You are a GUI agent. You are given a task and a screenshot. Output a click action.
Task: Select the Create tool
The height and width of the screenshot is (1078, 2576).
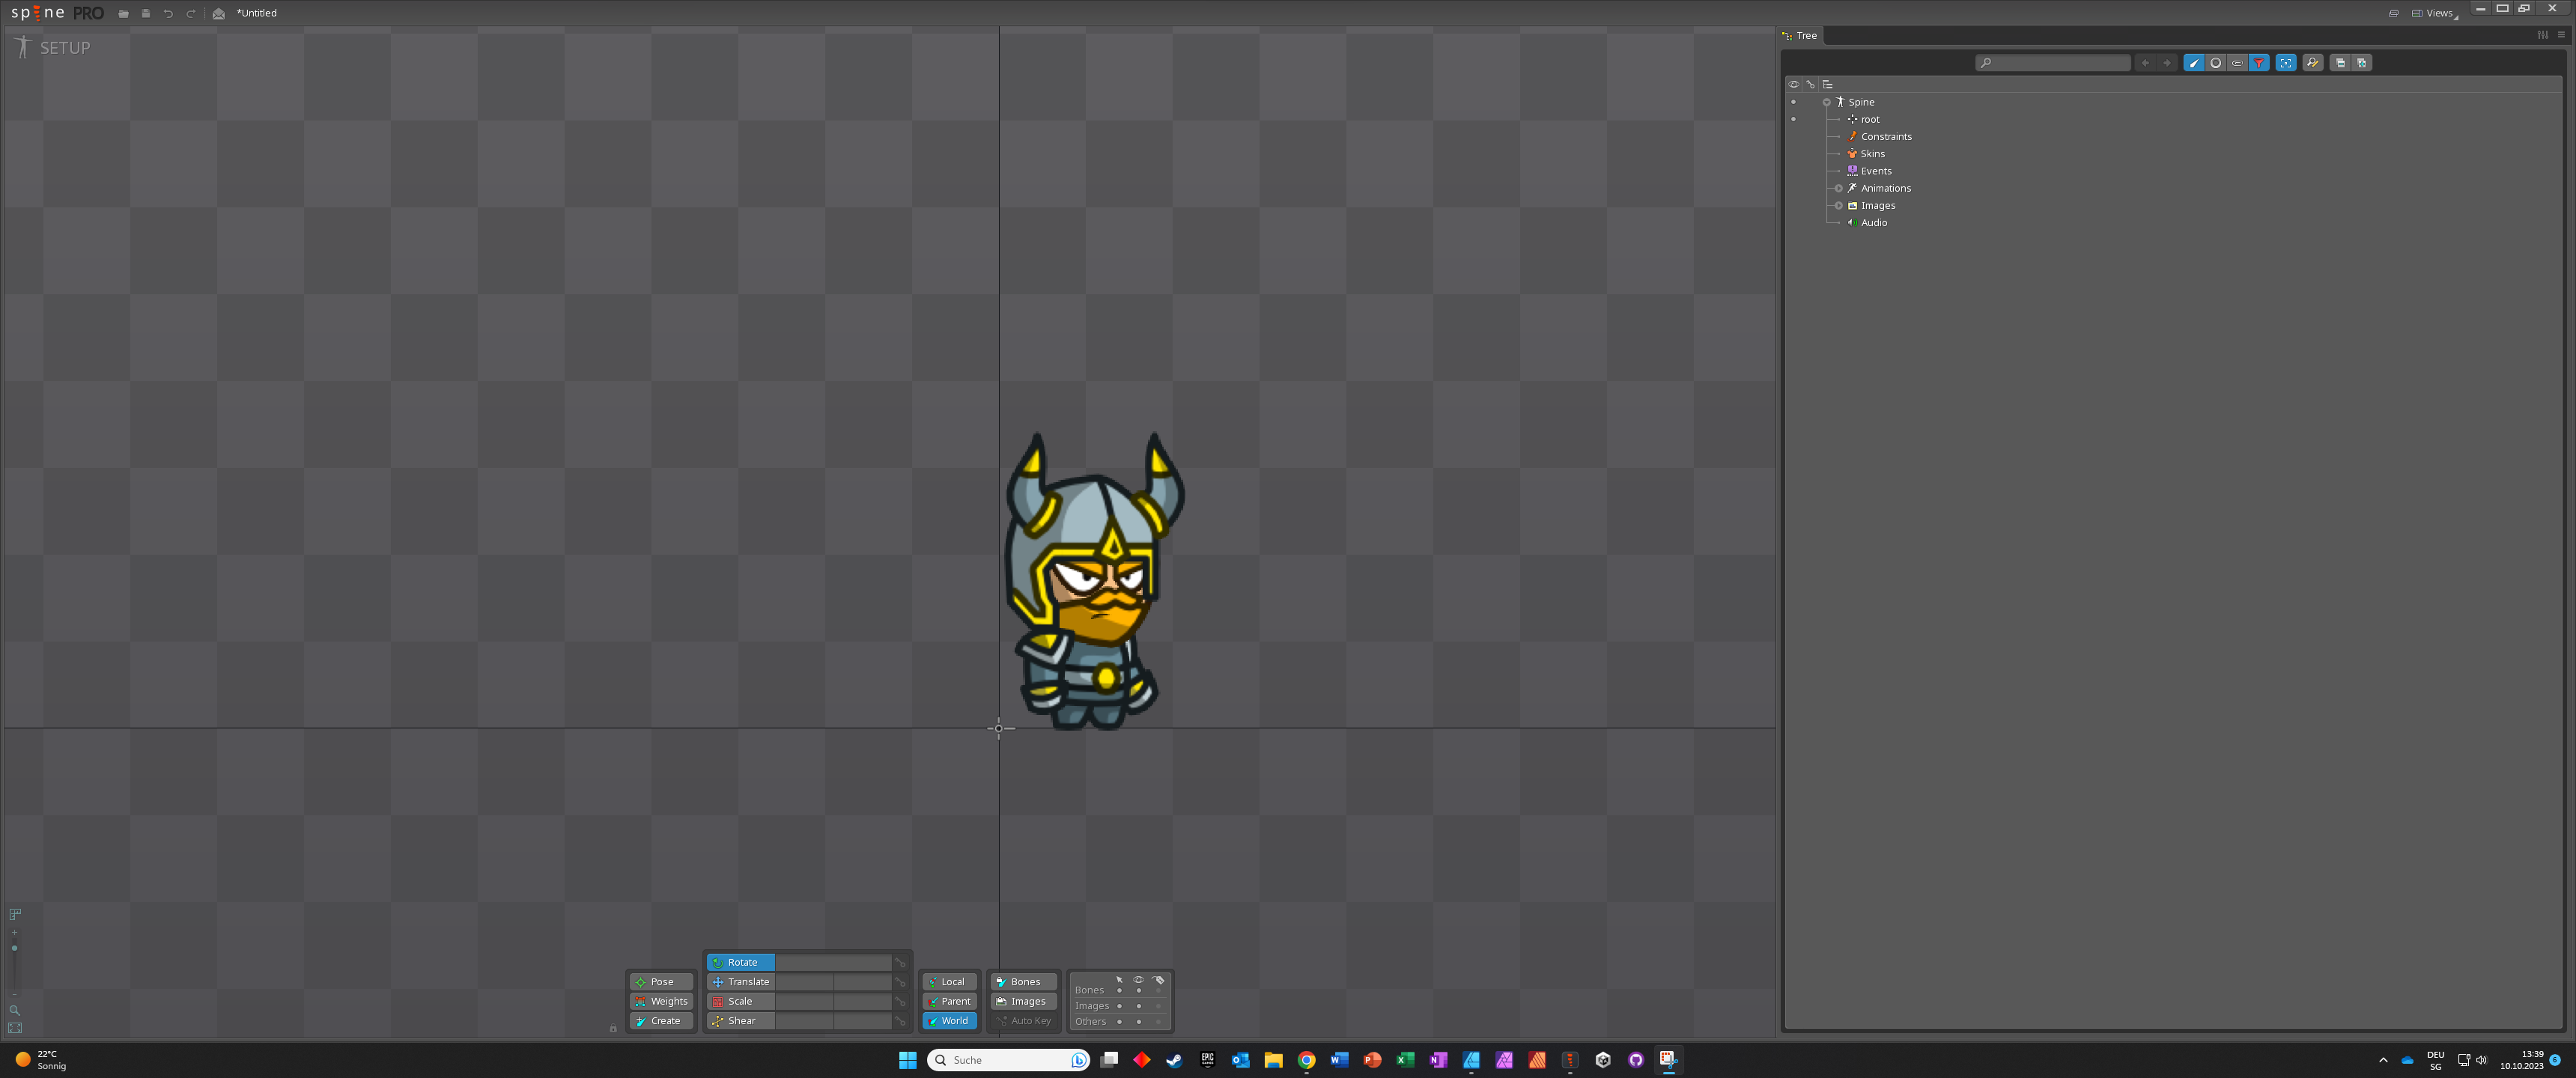tap(661, 1021)
